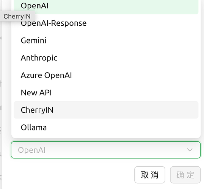Select the New API option
Viewport: 204px width, 189px height.
pos(106,93)
